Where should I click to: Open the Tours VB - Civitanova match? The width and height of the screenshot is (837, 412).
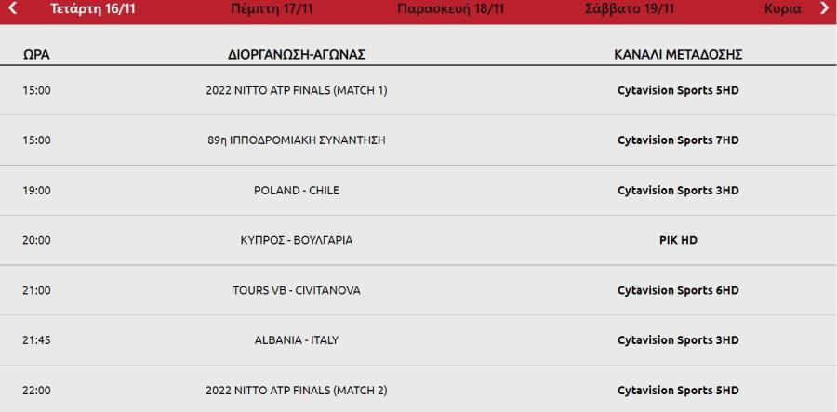tap(297, 290)
